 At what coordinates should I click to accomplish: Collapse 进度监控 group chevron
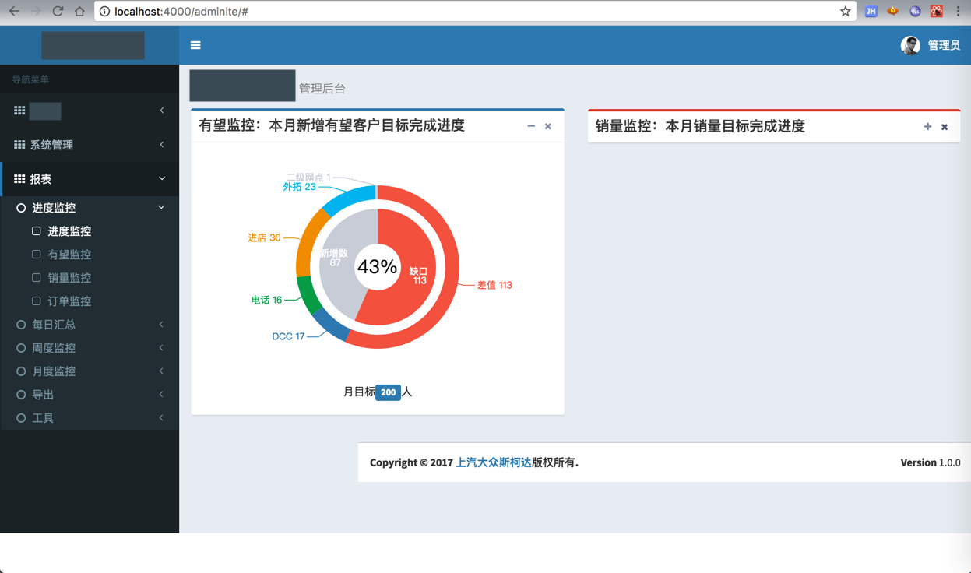coord(161,208)
